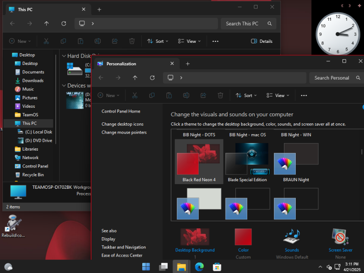This screenshot has width=364, height=273.
Task: Open File Explorer taskbar icon
Action: pos(181,267)
